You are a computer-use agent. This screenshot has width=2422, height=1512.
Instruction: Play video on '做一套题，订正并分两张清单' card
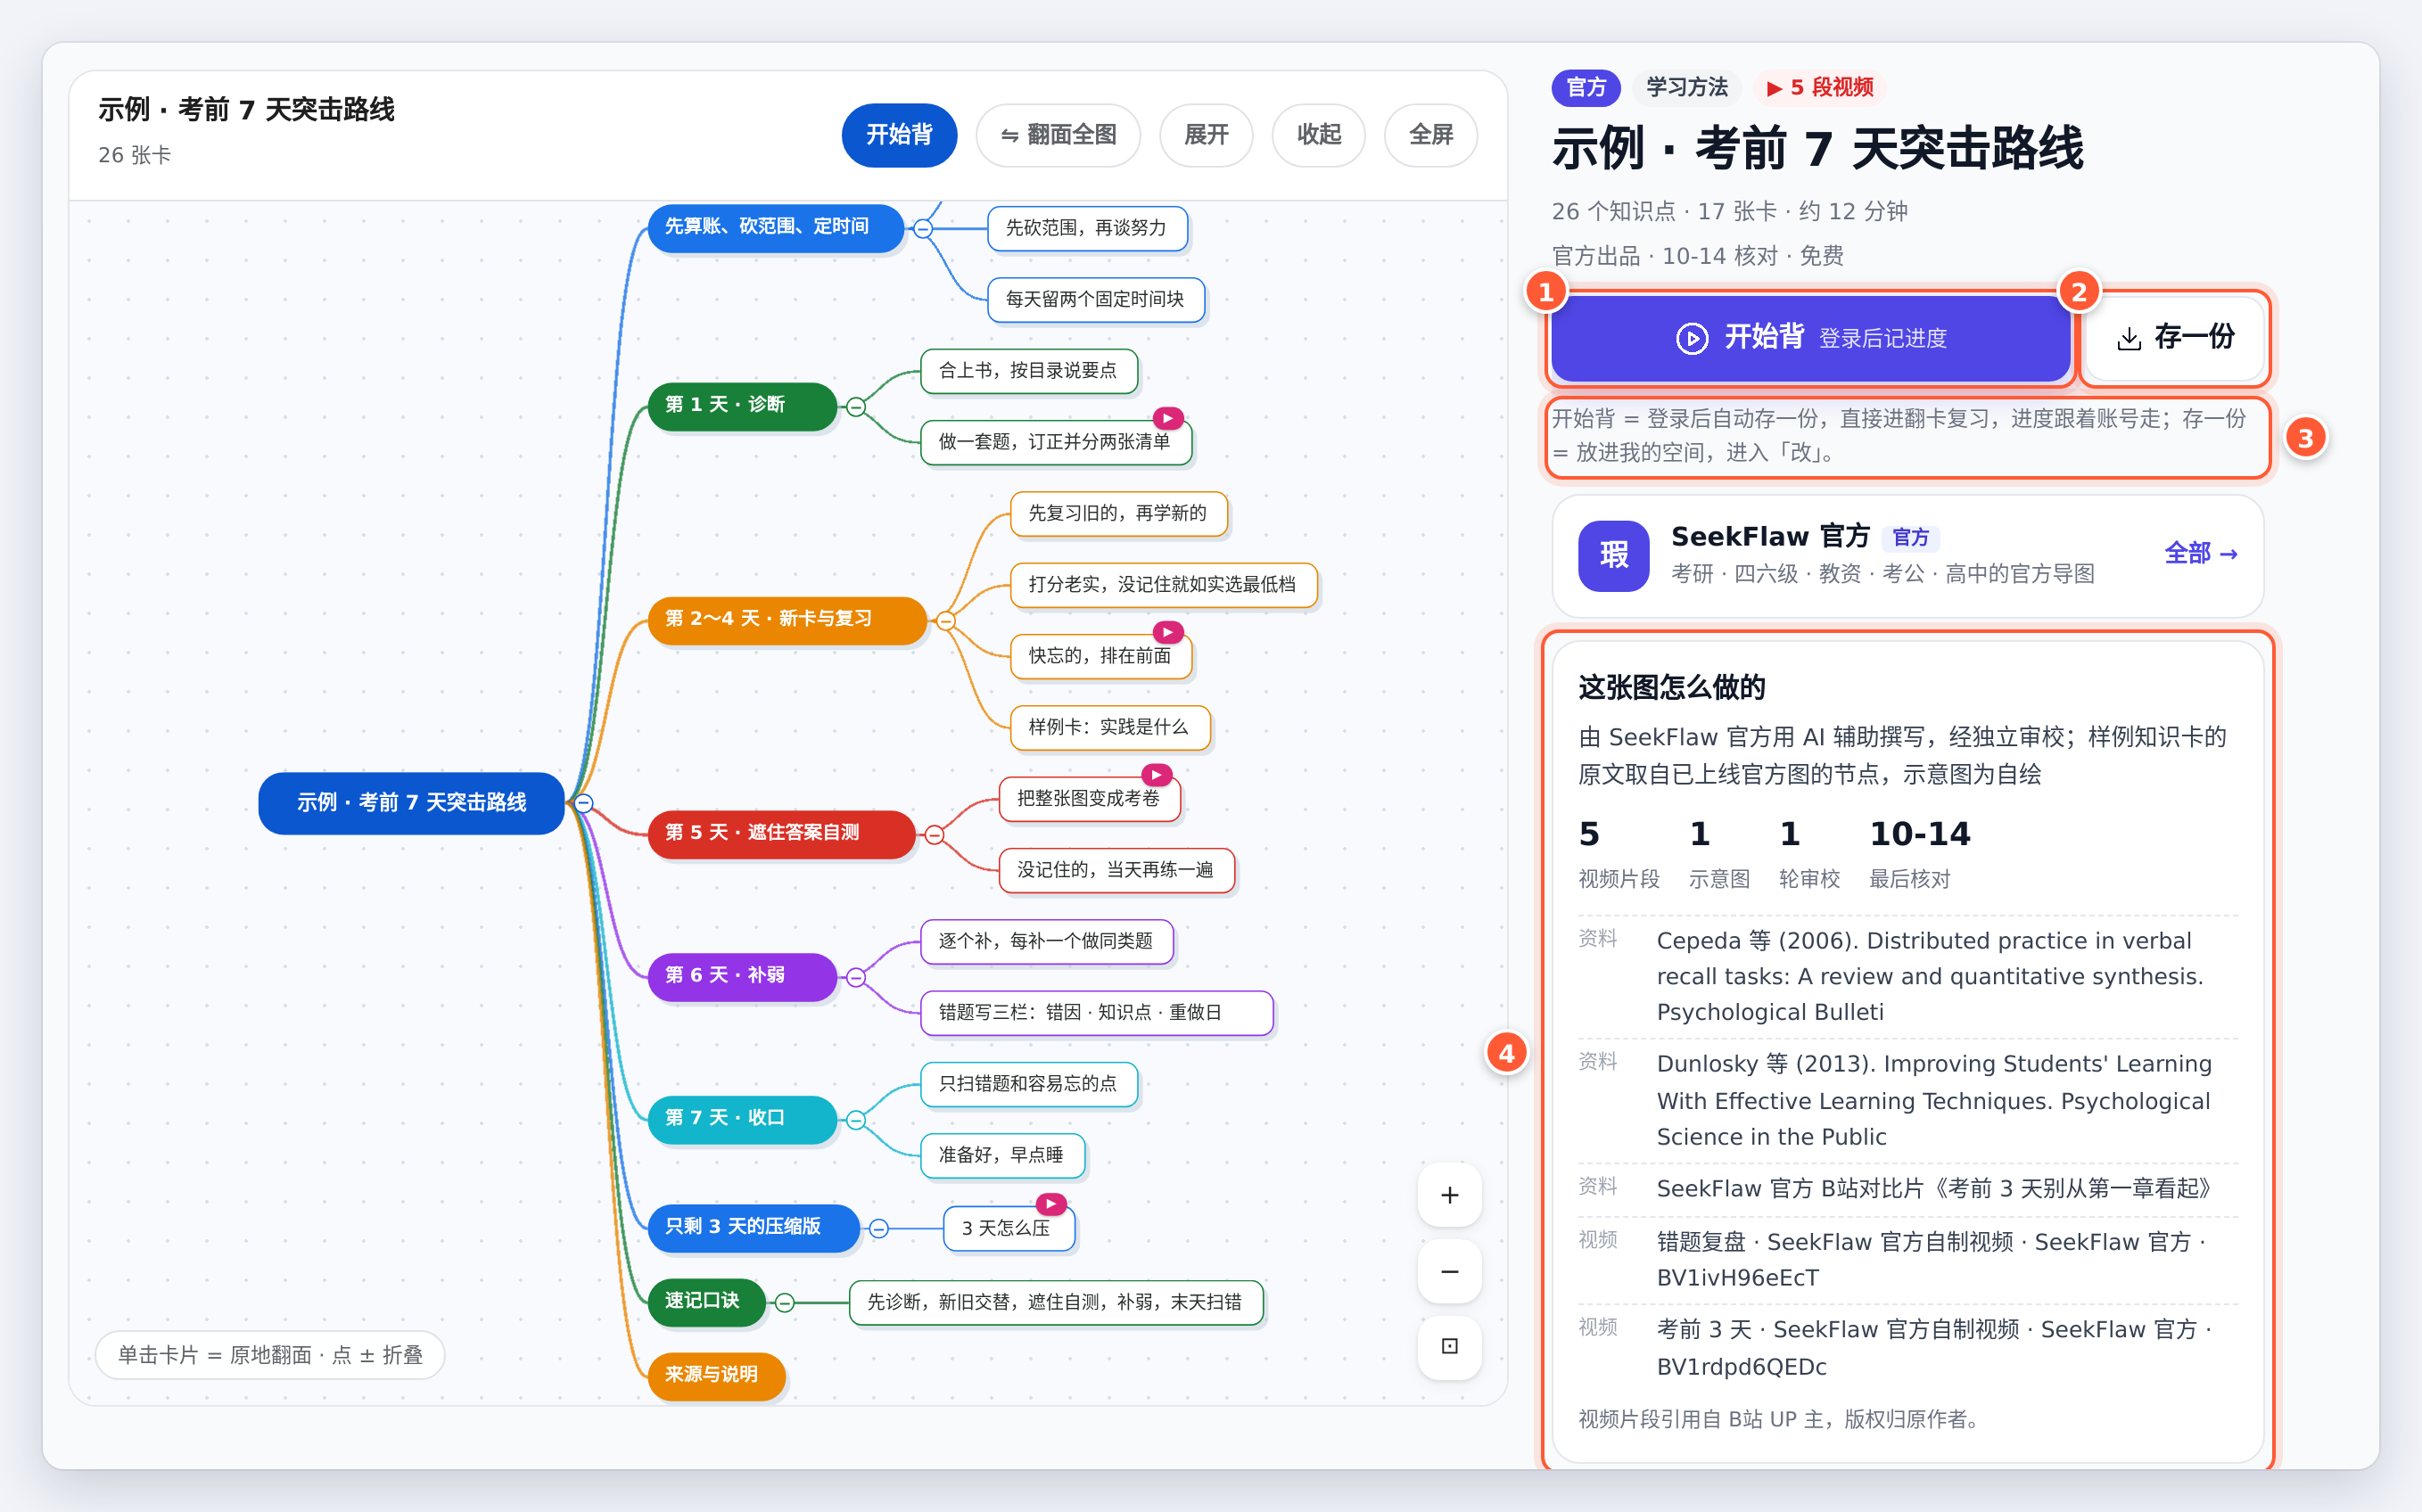[x=1167, y=418]
